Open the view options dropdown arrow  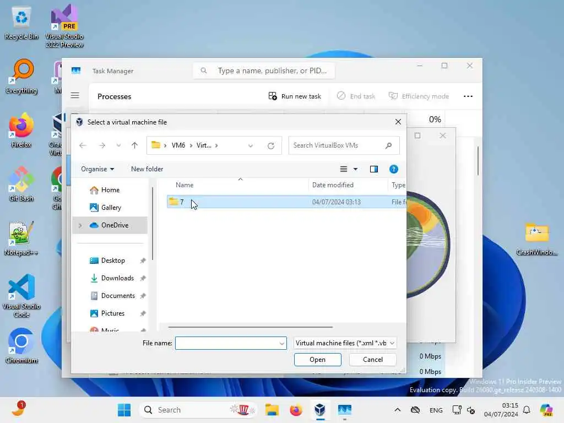click(355, 169)
